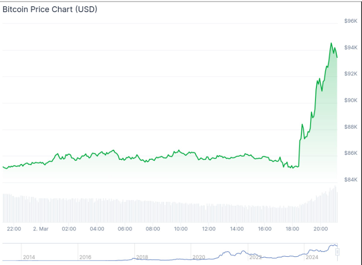Click the 22:00 time axis label

tap(14, 229)
